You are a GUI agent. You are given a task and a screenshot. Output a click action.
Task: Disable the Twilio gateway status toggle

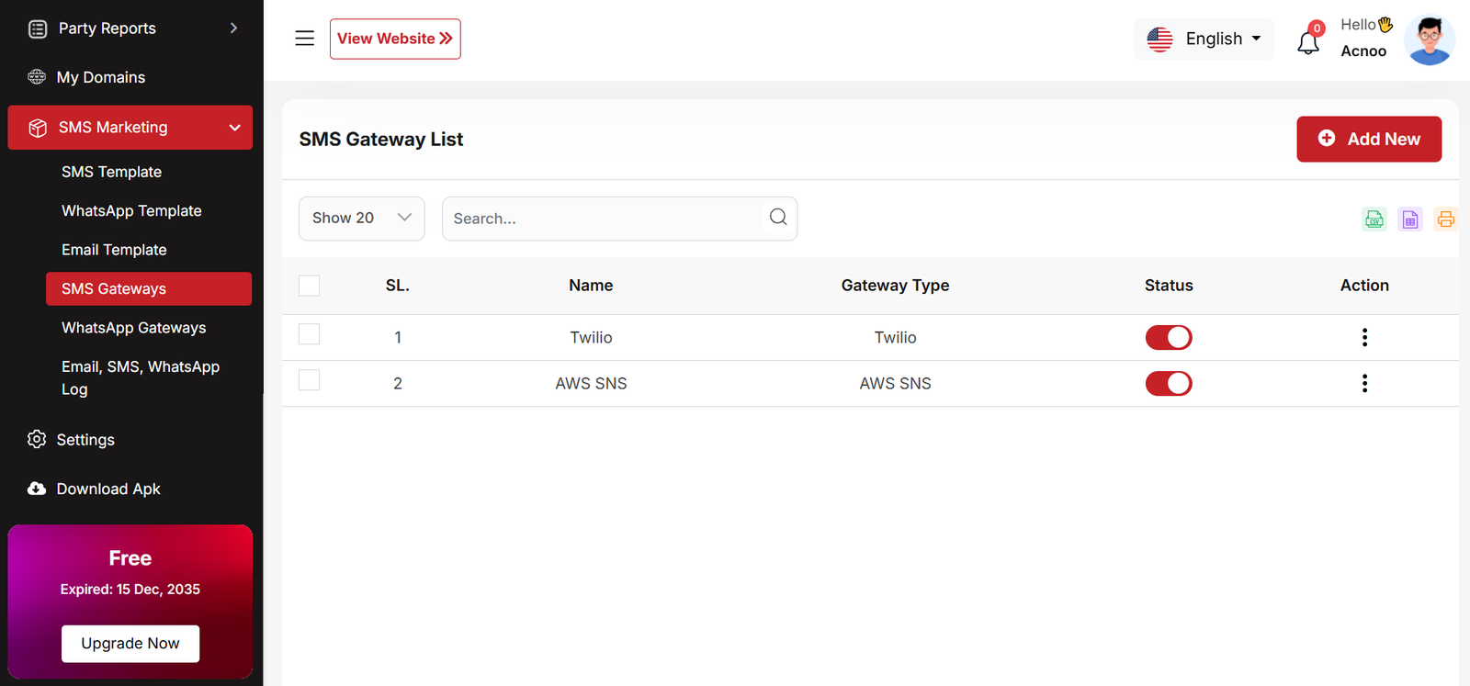(1168, 338)
